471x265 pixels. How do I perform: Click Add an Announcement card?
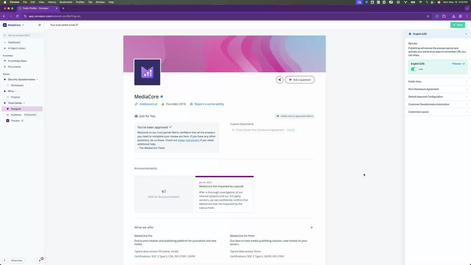pyautogui.click(x=163, y=194)
